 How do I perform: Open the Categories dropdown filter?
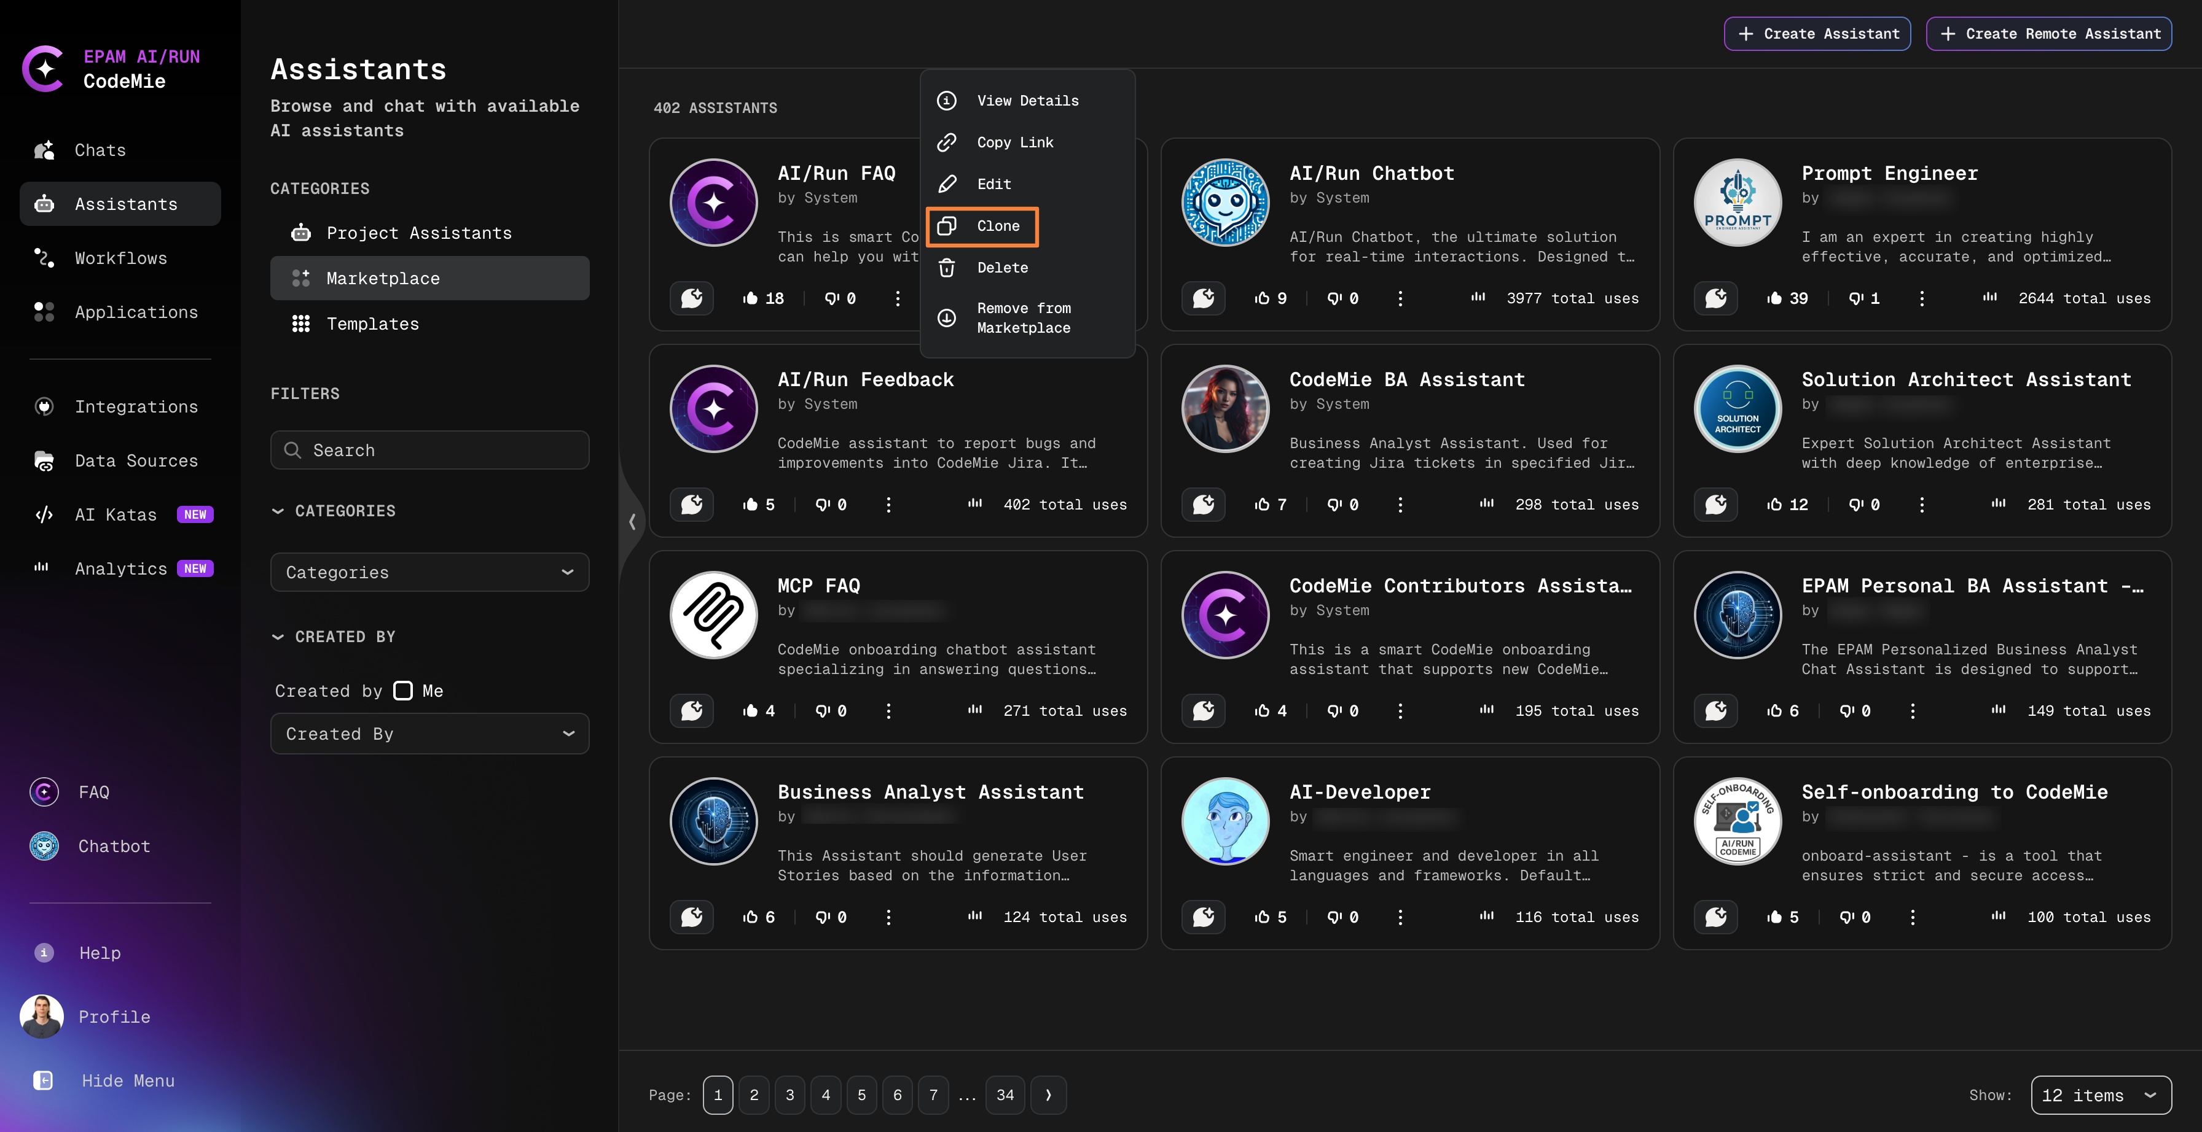(x=429, y=572)
